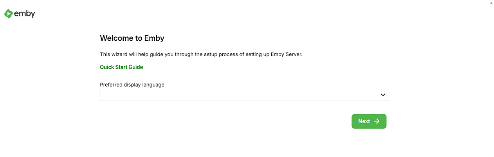This screenshot has width=494, height=157.
Task: Click the arrow icon inside Next button
Action: tap(377, 121)
